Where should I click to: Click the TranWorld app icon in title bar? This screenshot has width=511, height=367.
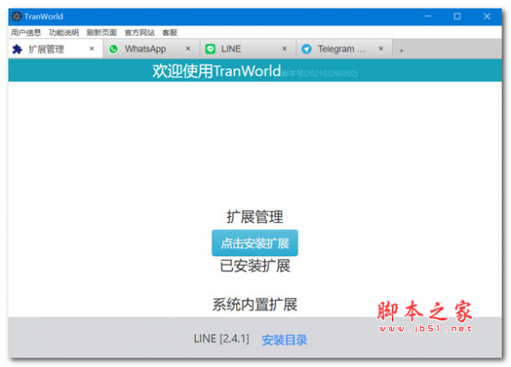[16, 16]
